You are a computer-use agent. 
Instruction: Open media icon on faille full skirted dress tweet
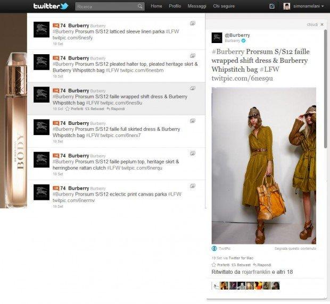tap(193, 121)
